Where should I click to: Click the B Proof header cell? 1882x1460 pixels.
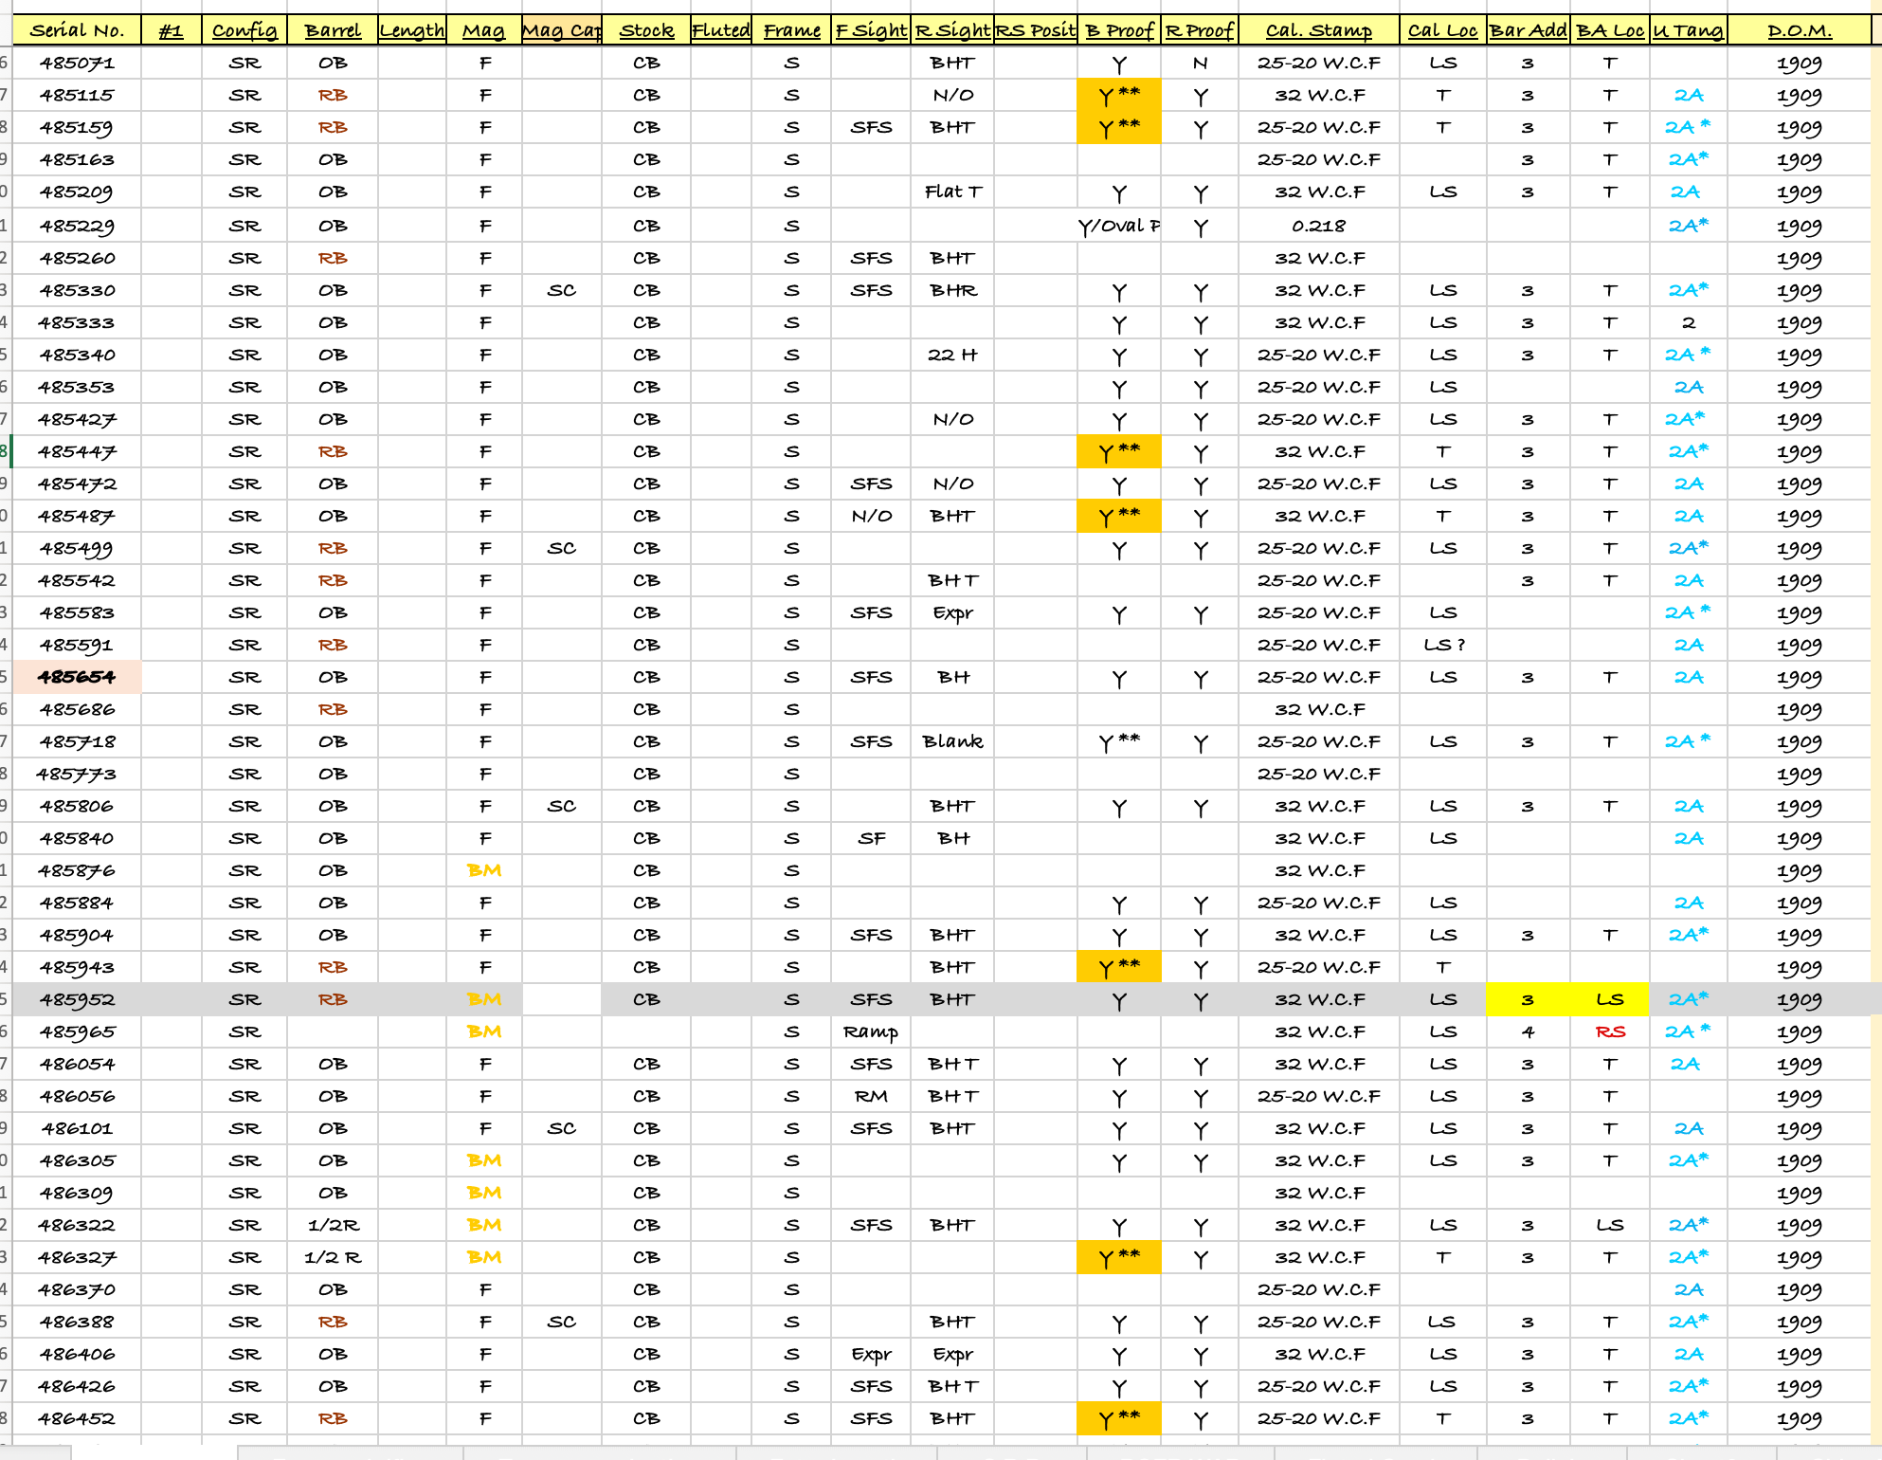tap(1119, 30)
